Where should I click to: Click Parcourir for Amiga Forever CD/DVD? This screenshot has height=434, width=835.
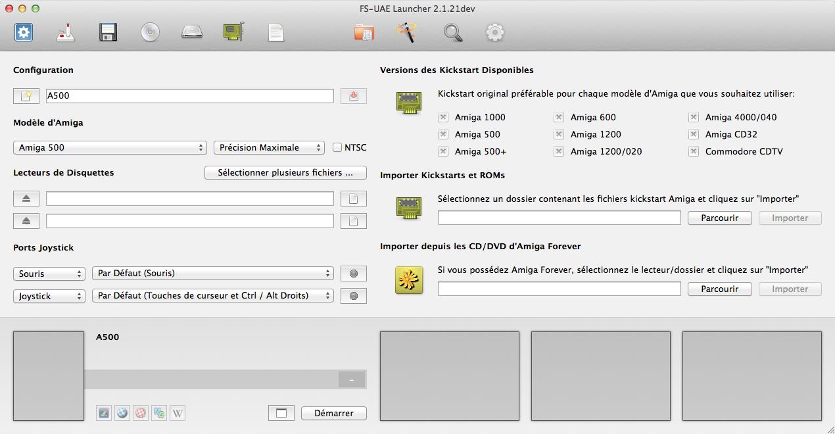click(720, 289)
